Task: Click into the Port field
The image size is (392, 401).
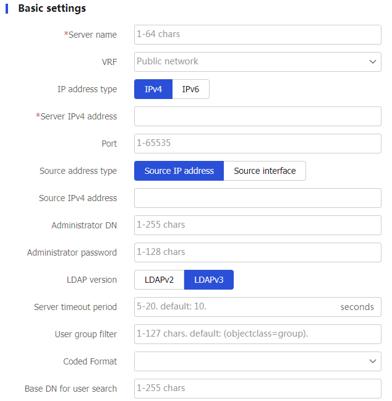Action: [x=258, y=144]
